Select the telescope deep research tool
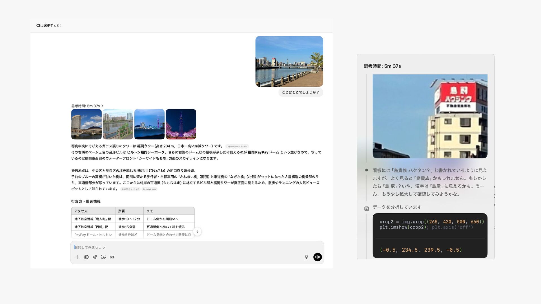Screen dimensions: 541x304 coord(95,257)
